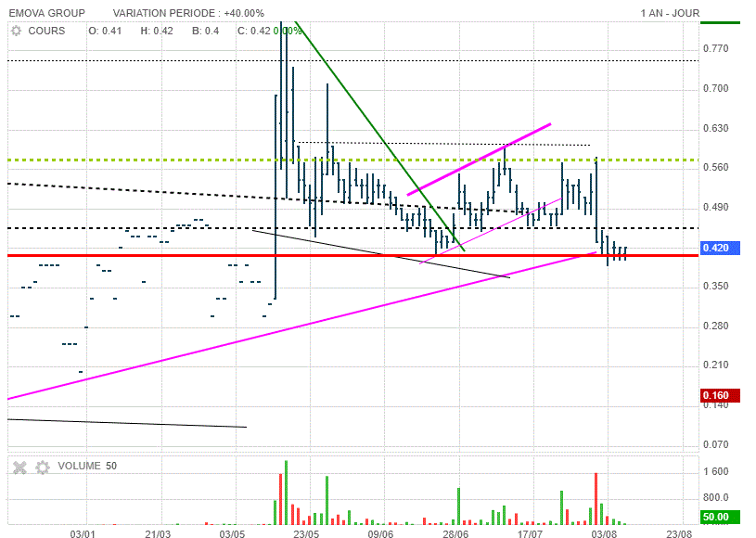Click the 0.070 price axis label

pos(715,444)
